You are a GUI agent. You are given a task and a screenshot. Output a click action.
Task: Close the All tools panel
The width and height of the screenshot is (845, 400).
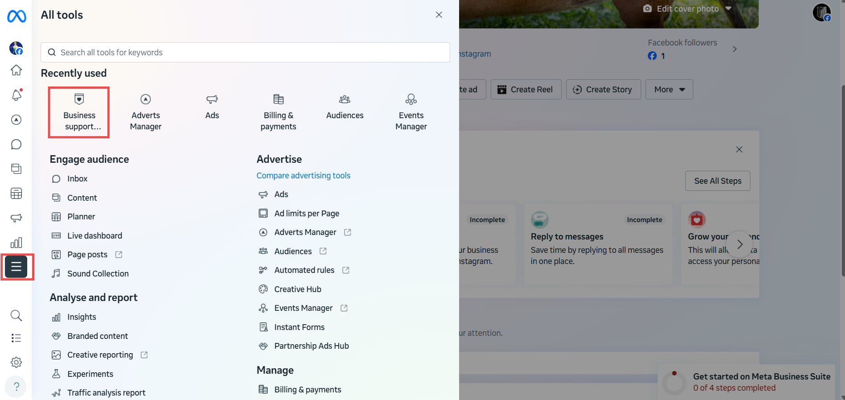tap(439, 15)
